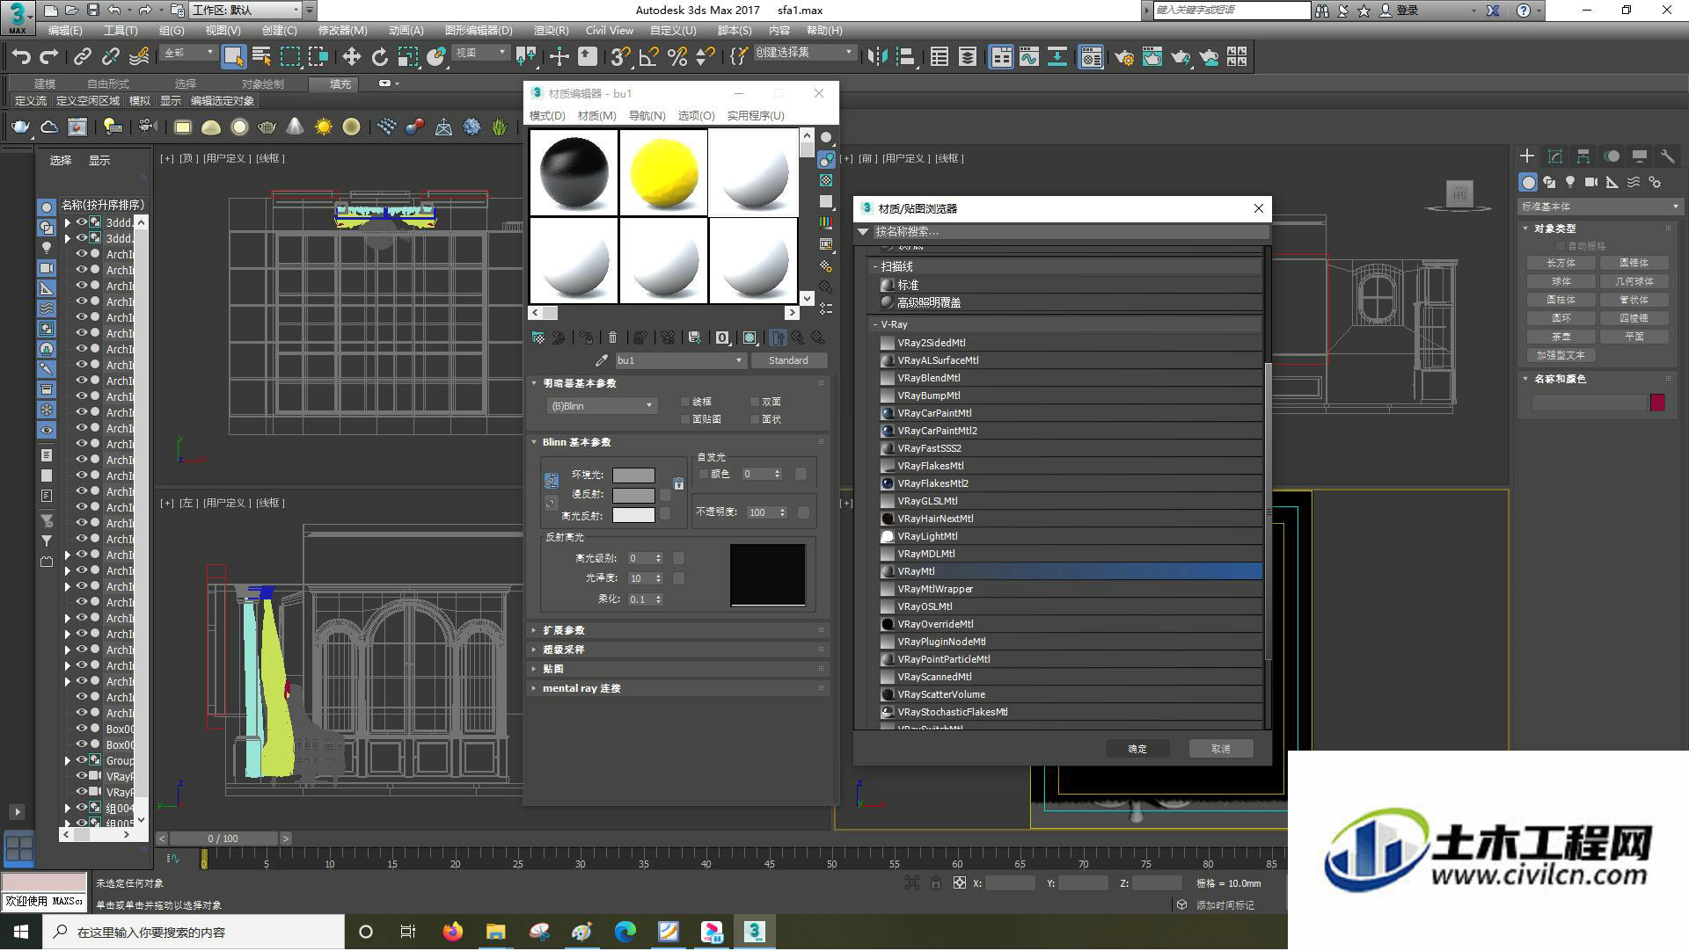Viewport: 1689px width, 951px height.
Task: Enable the 线框 wire checkbox
Action: pos(685,402)
